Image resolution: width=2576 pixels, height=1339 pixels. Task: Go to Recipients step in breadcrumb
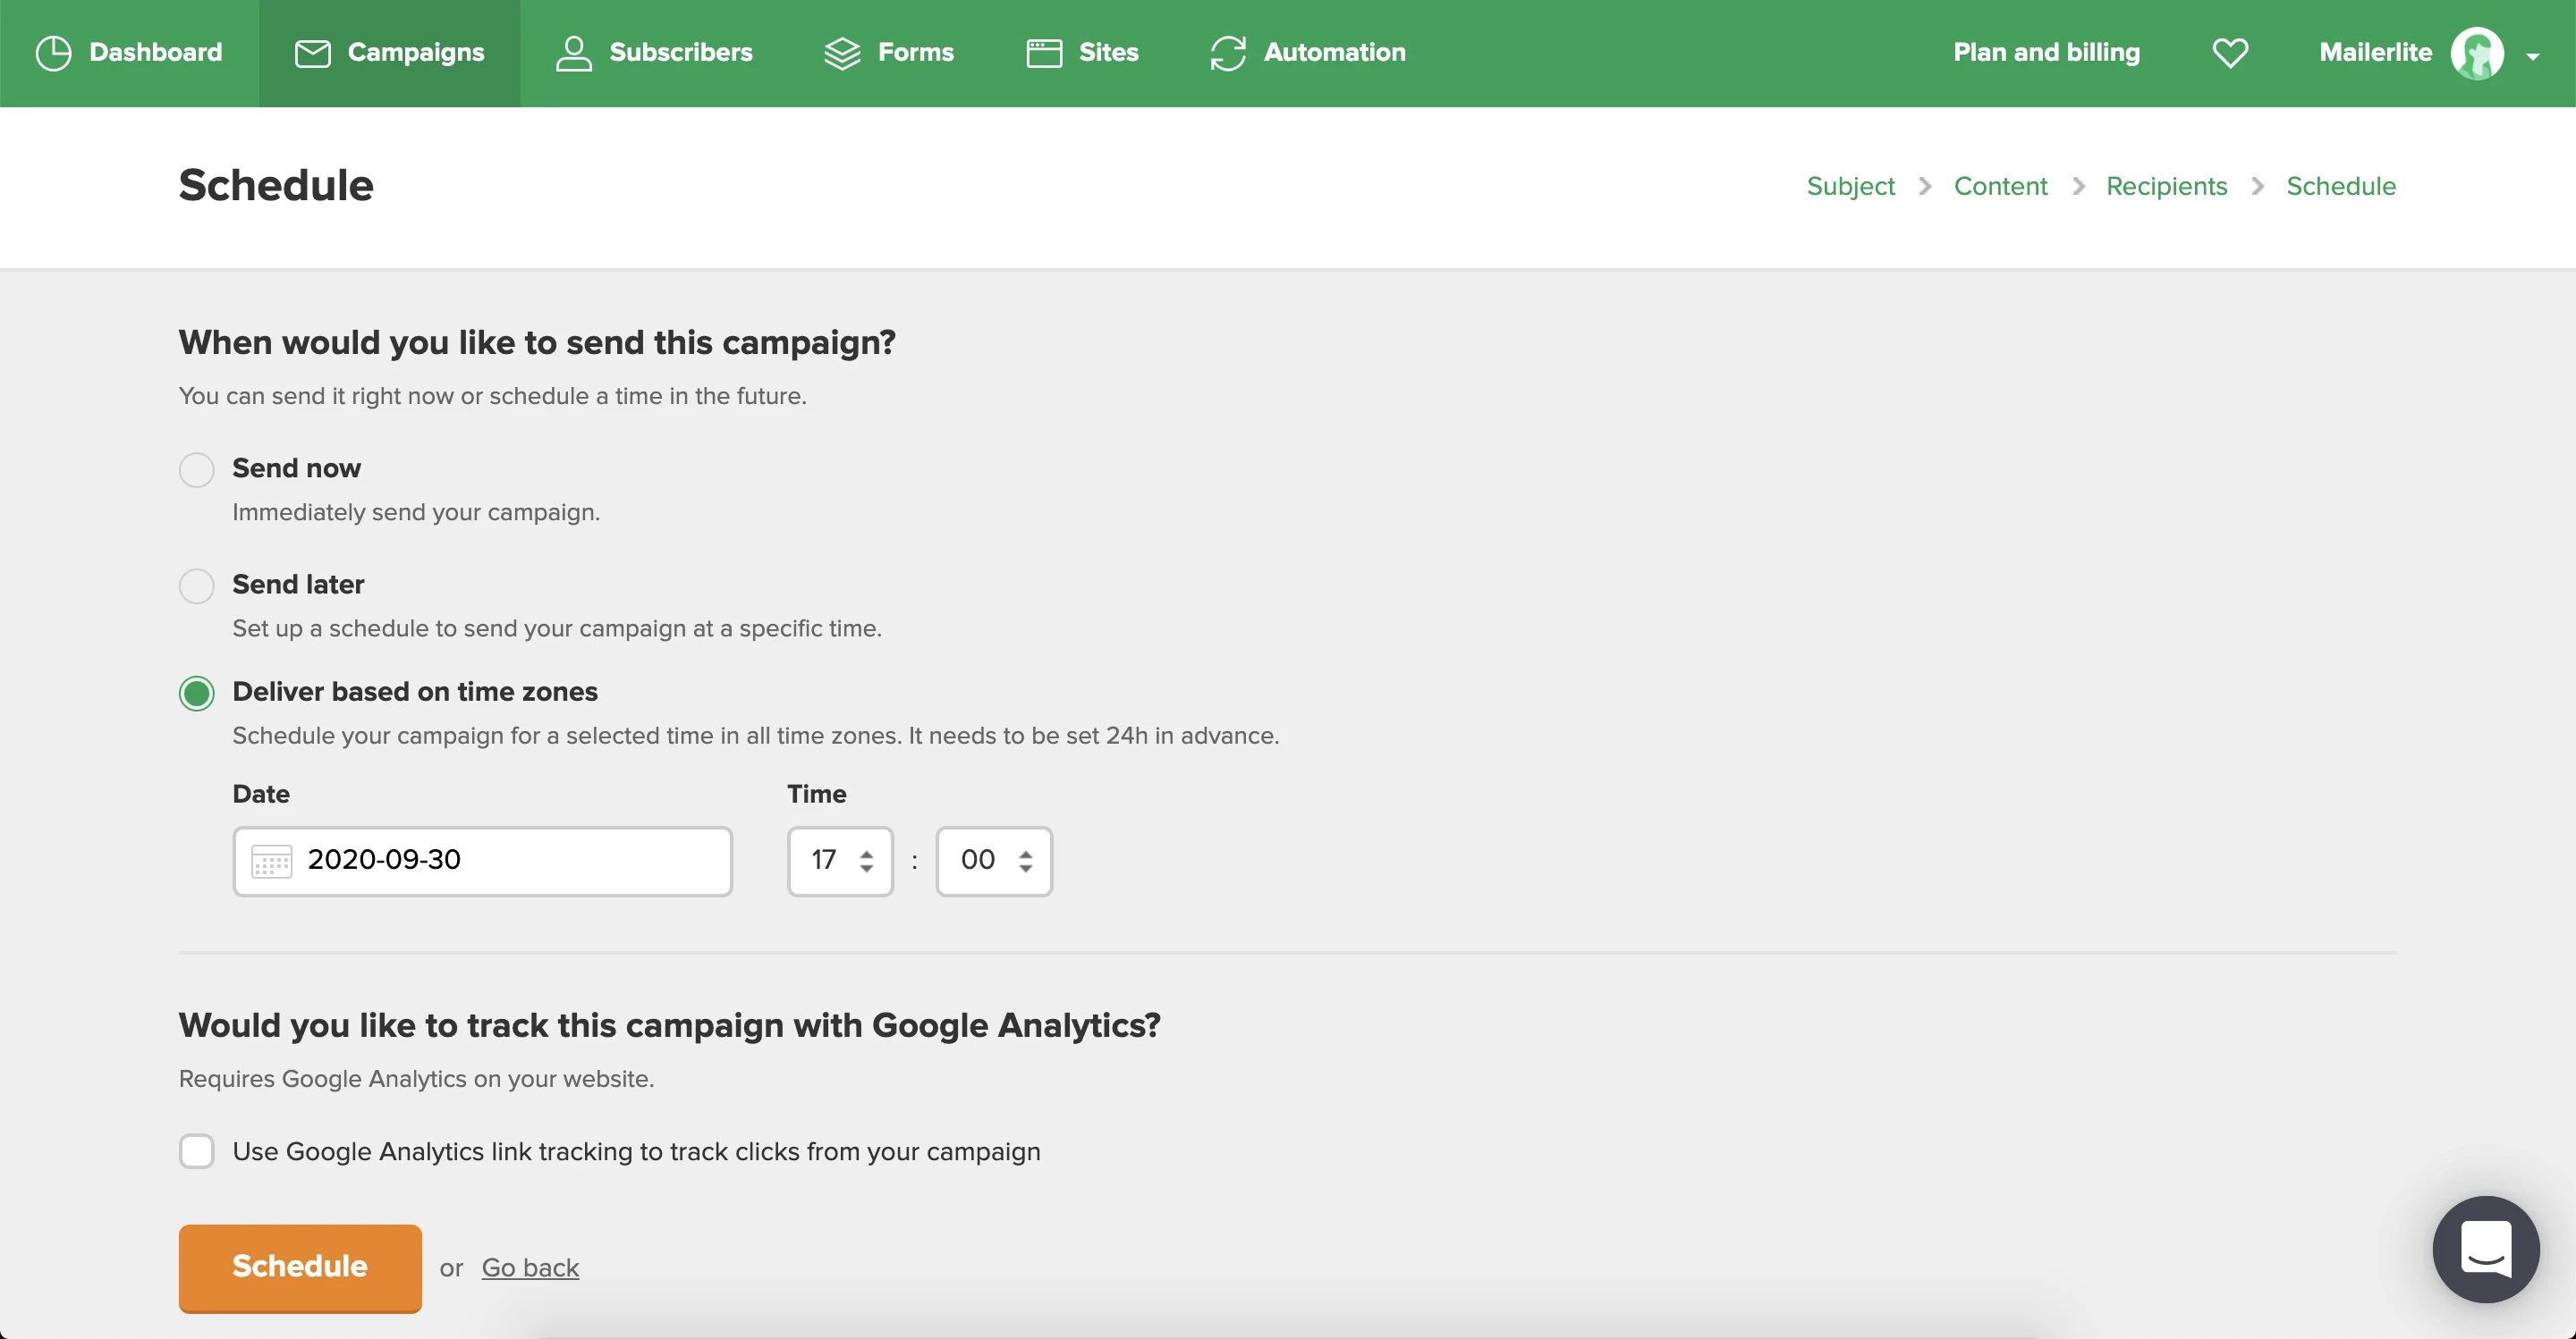(x=2166, y=186)
